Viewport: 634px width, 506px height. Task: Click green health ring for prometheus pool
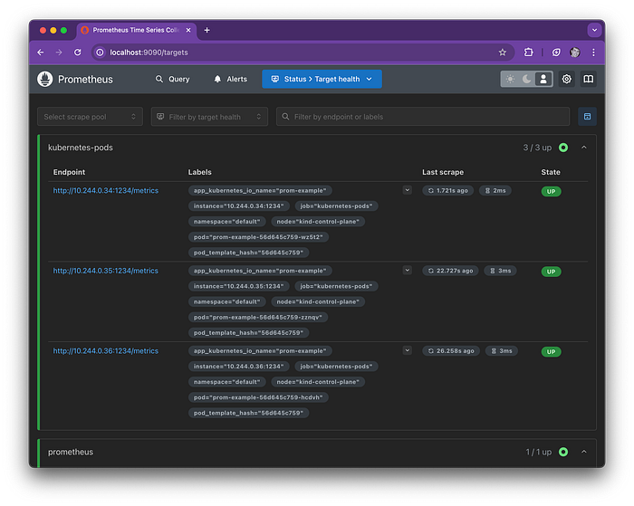tap(563, 452)
